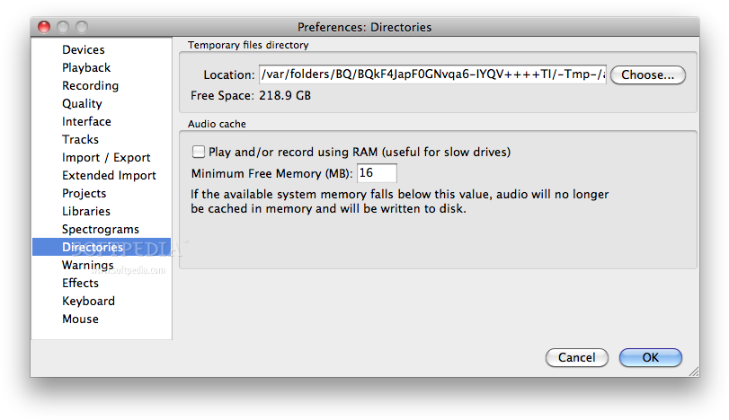Click the Minimum Free Memory field
The width and height of the screenshot is (729, 420).
point(377,173)
